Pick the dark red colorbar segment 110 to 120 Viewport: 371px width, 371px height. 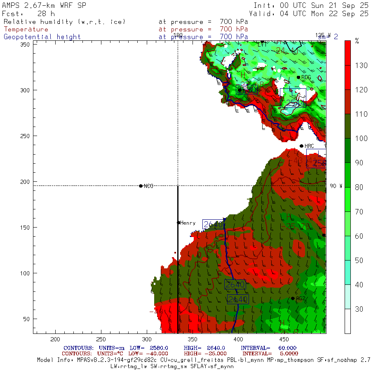click(x=348, y=102)
